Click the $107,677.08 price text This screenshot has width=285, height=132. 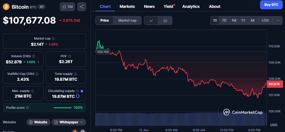point(29,20)
